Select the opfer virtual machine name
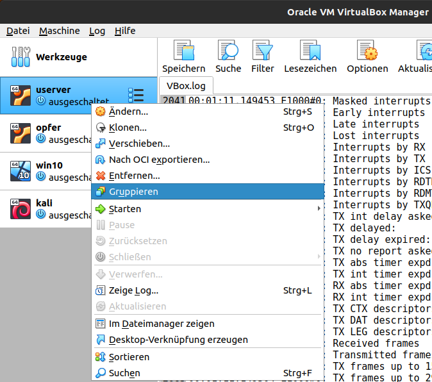 click(49, 128)
